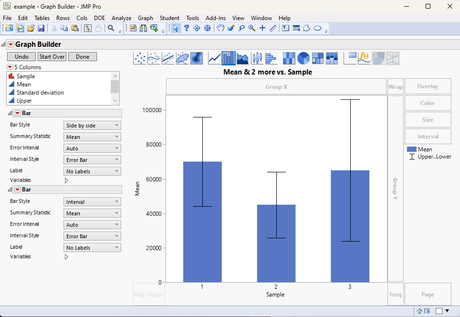
Task: Choose the Contour element icon
Action: pyautogui.click(x=197, y=58)
